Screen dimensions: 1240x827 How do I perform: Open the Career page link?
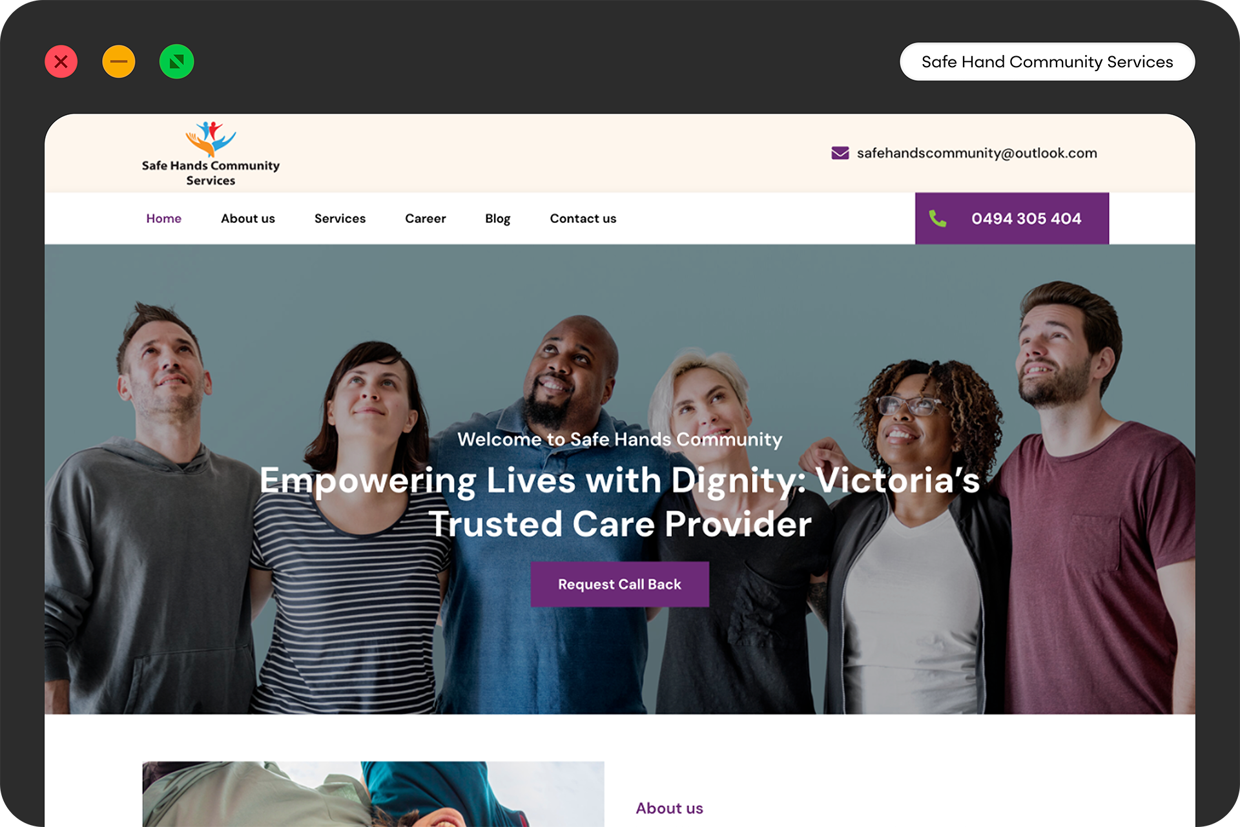[x=426, y=218]
